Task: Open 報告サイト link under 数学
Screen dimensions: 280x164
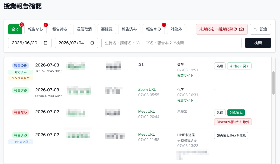Action: (x=185, y=75)
